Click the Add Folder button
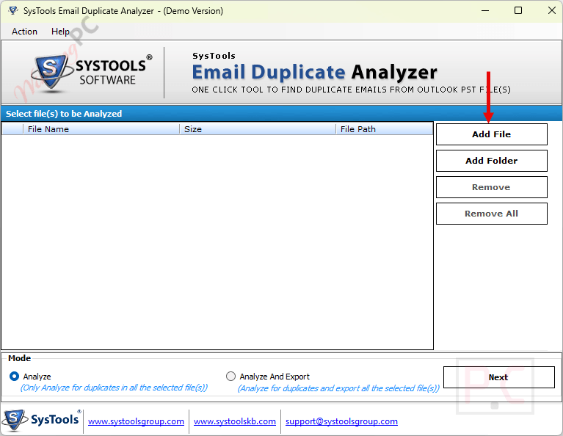563x436 pixels. coord(492,161)
